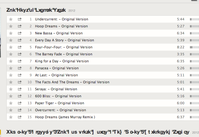Share King for a Day track

coord(20,61)
